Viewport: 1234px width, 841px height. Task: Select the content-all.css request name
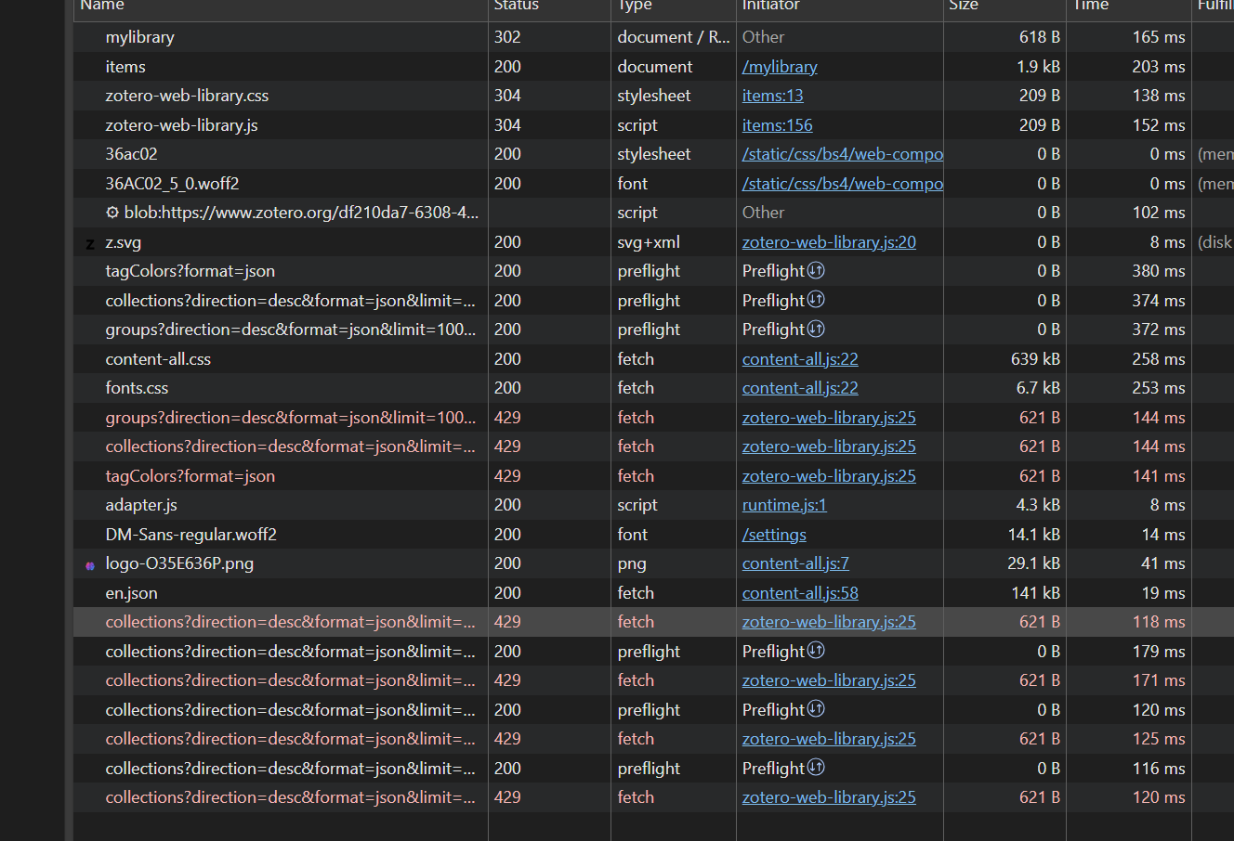158,359
